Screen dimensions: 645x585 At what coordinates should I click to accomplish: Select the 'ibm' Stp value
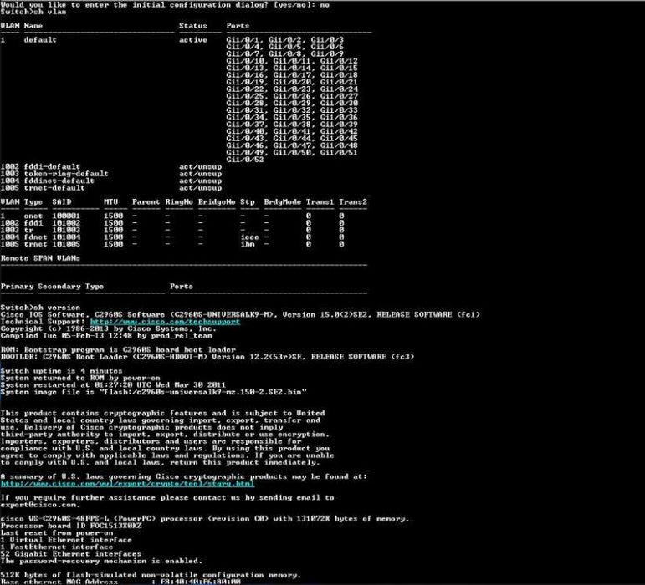pos(248,244)
